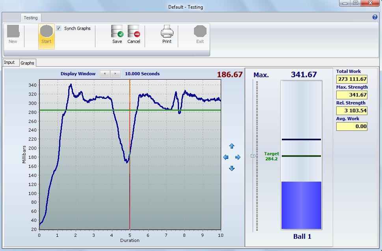
Task: Click the blue right arrow
Action: point(238,157)
